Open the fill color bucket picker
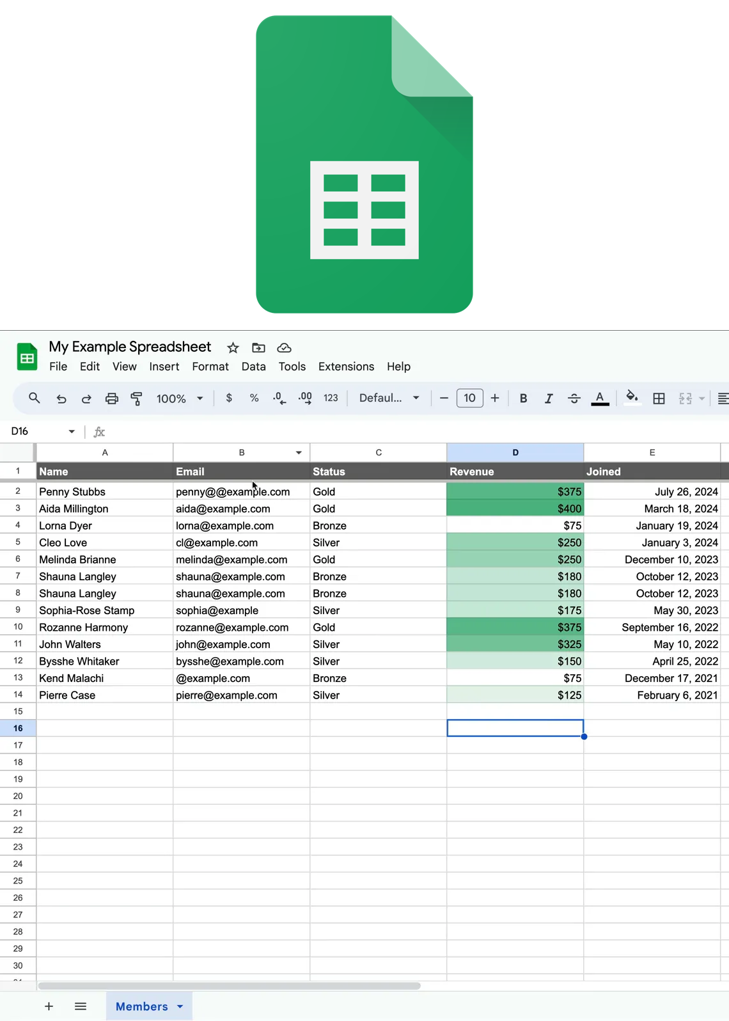729x1021 pixels. pyautogui.click(x=632, y=398)
